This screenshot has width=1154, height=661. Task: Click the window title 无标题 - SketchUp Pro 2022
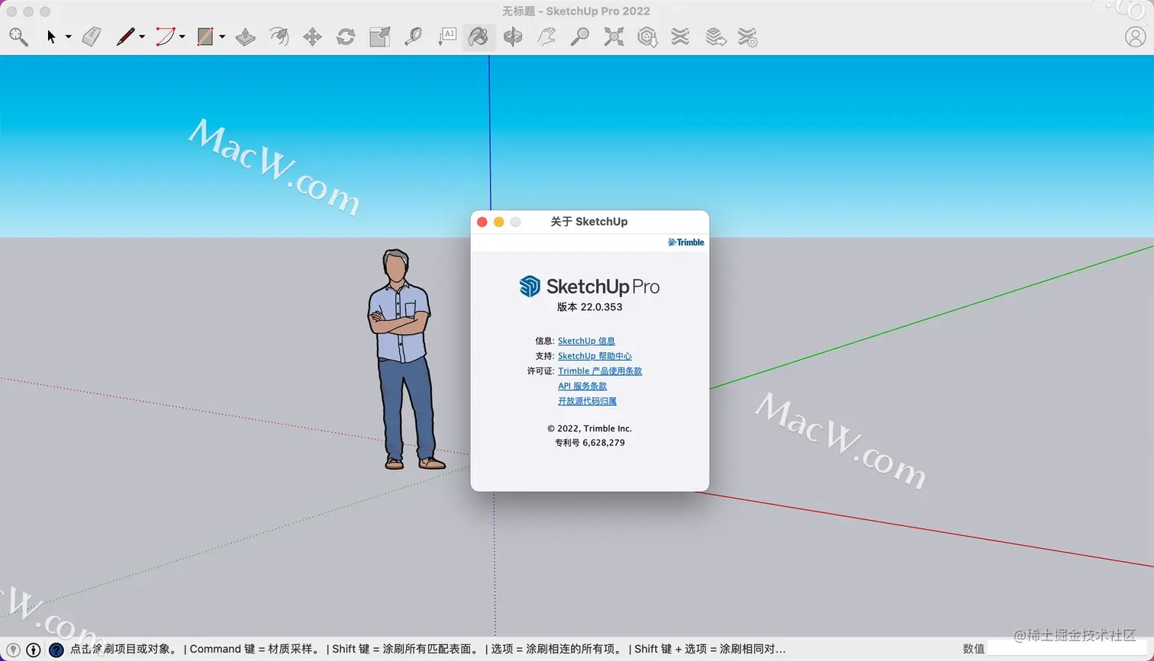pyautogui.click(x=576, y=11)
